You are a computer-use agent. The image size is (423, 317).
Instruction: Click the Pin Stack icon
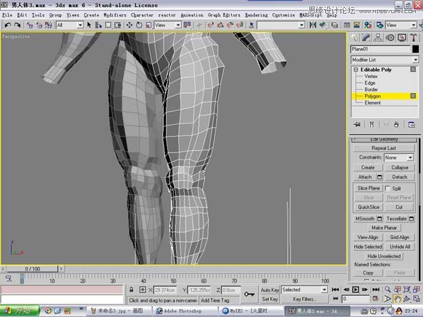click(x=357, y=124)
